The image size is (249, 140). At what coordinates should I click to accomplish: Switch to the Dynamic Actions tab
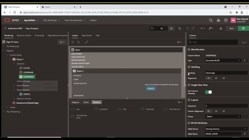pos(24,35)
